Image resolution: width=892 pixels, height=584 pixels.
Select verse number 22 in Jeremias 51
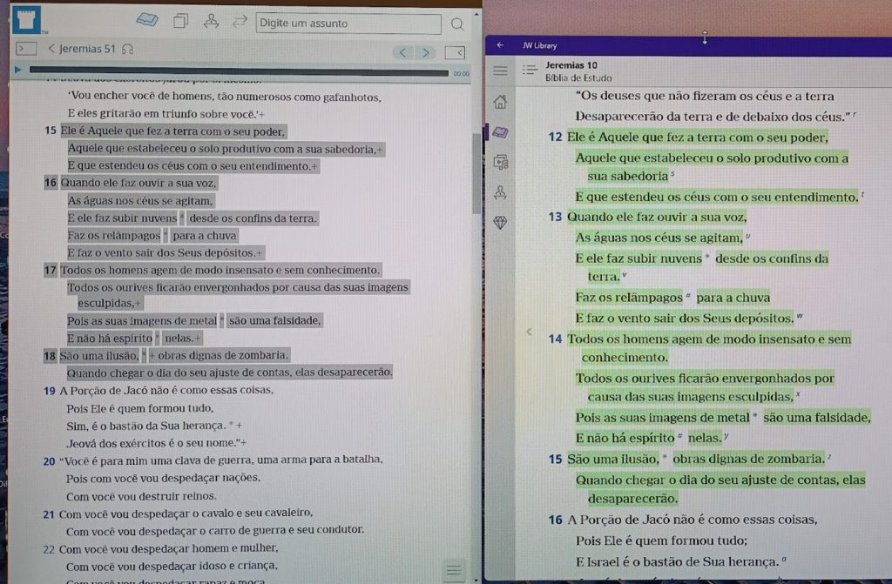click(x=49, y=550)
